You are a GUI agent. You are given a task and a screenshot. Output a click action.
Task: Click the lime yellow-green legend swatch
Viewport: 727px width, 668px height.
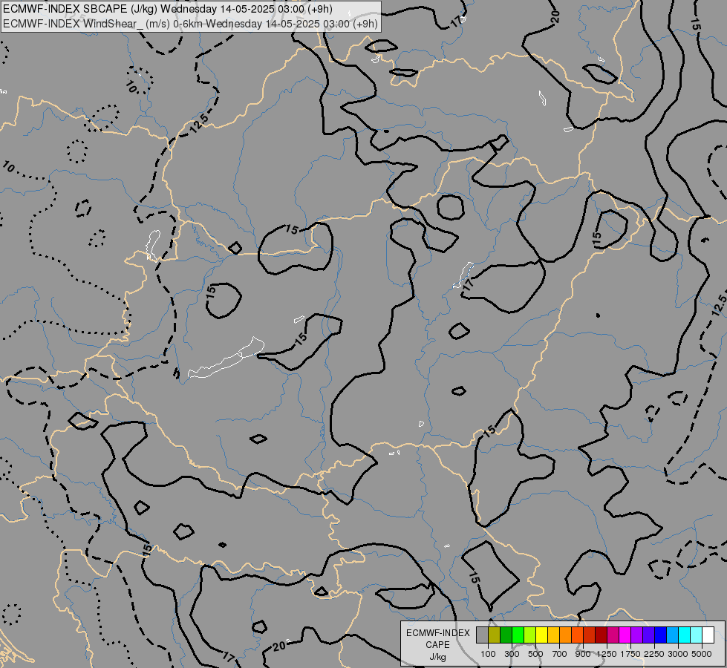[529, 635]
